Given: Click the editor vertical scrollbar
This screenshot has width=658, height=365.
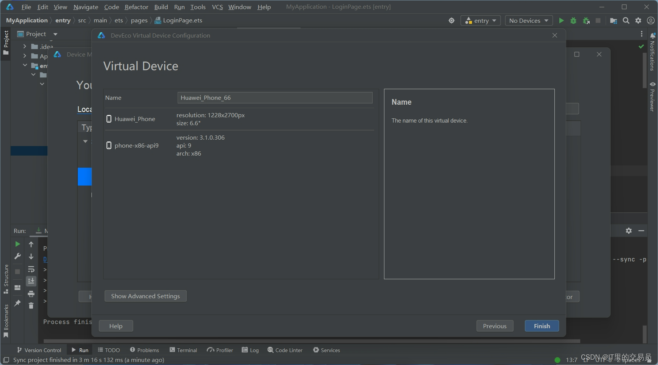Looking at the screenshot, I should pos(644,70).
